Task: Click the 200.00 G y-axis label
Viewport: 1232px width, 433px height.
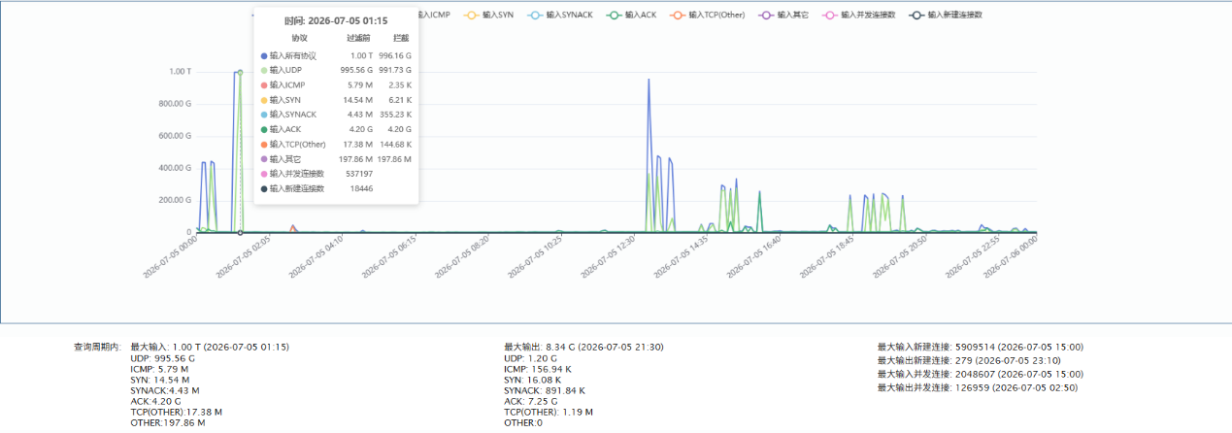Action: (x=175, y=200)
